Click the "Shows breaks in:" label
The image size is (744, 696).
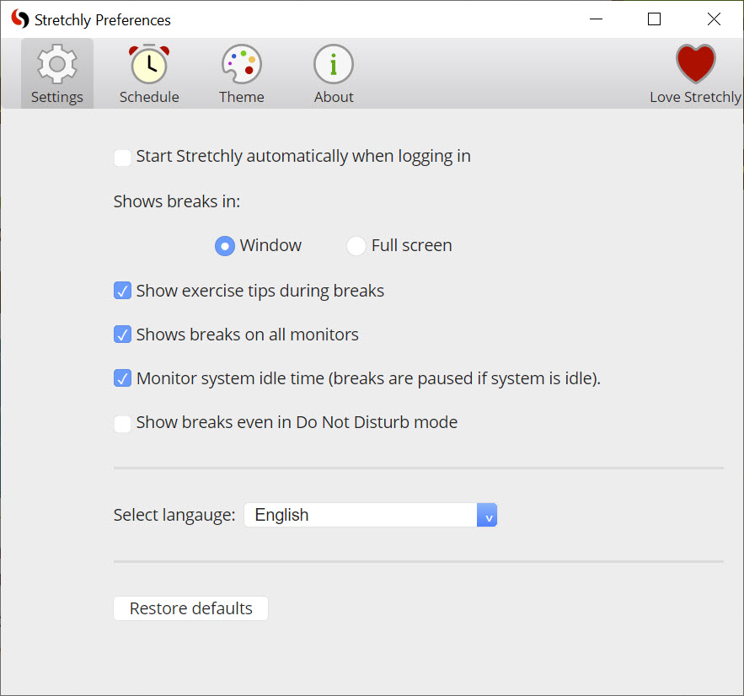177,201
